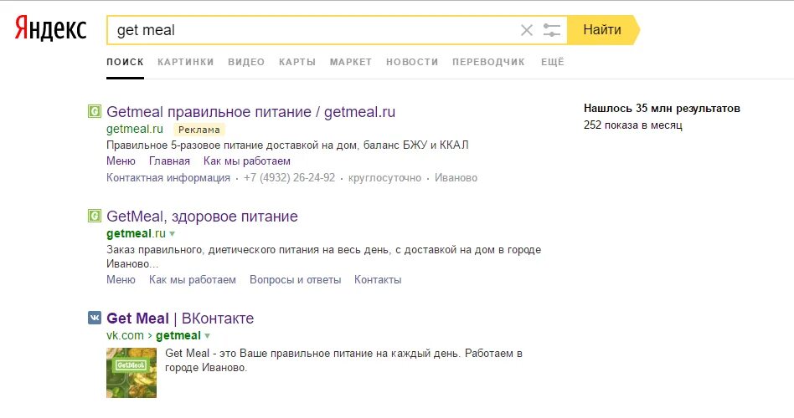Click the VK favicon icon

coord(95,318)
